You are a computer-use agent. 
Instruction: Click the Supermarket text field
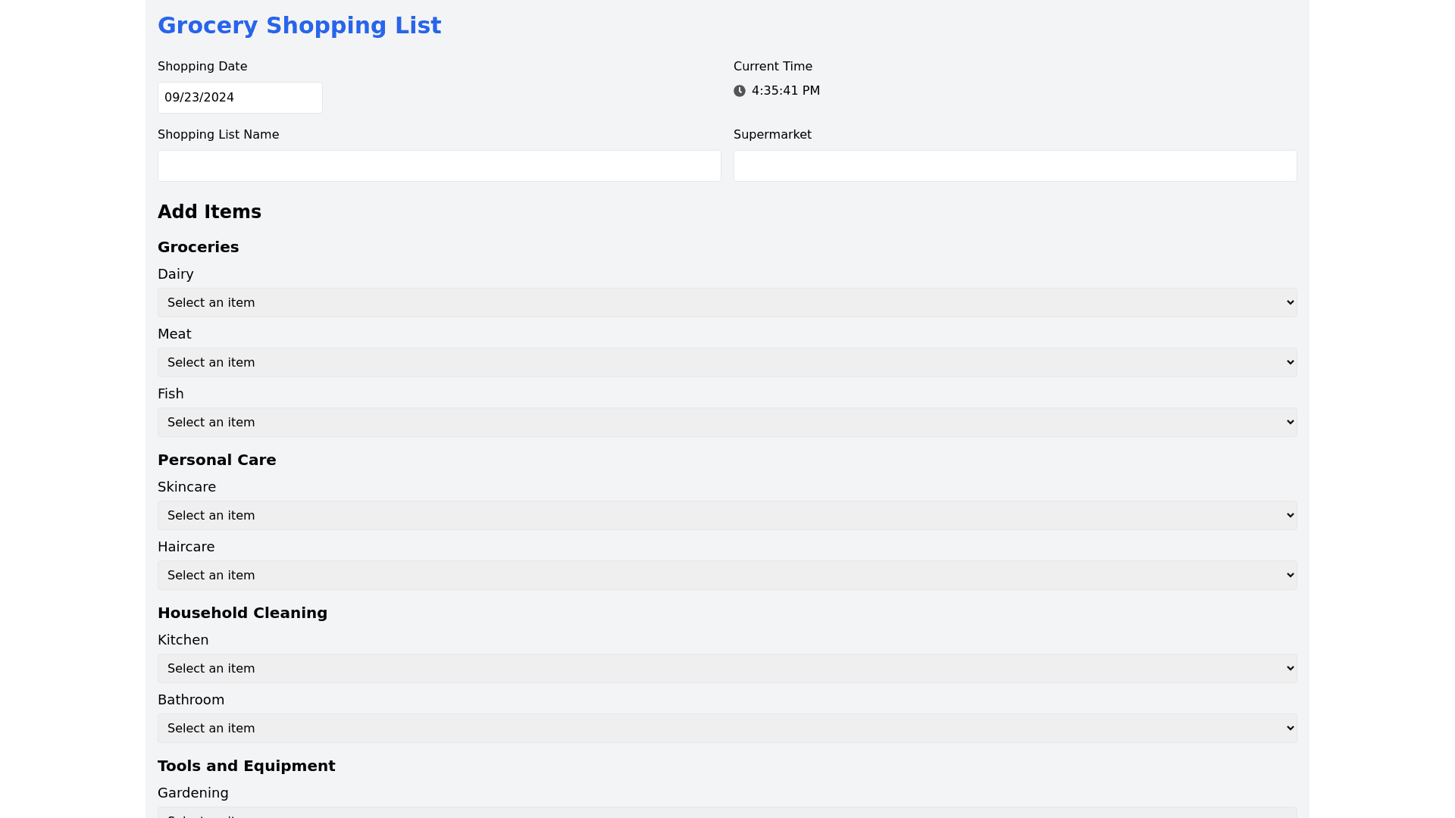point(1015,166)
